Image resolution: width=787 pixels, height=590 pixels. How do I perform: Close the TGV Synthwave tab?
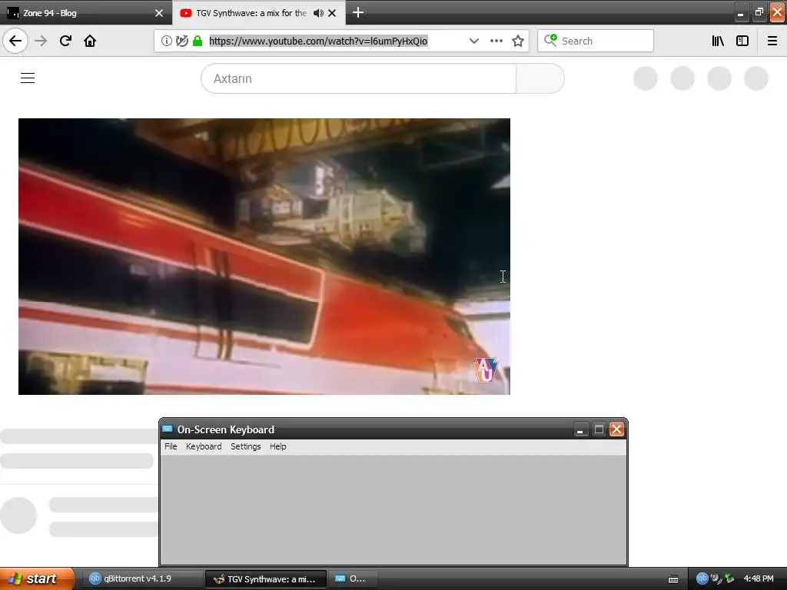tap(332, 13)
